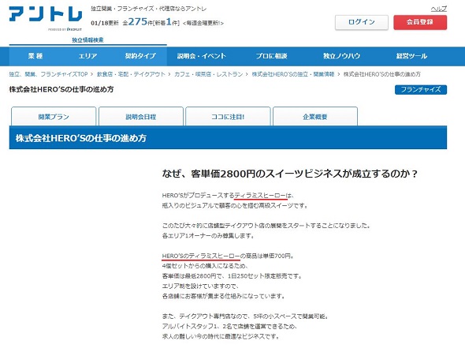Click the red 会員登録 button
This screenshot has width=465, height=352.
pyautogui.click(x=420, y=22)
